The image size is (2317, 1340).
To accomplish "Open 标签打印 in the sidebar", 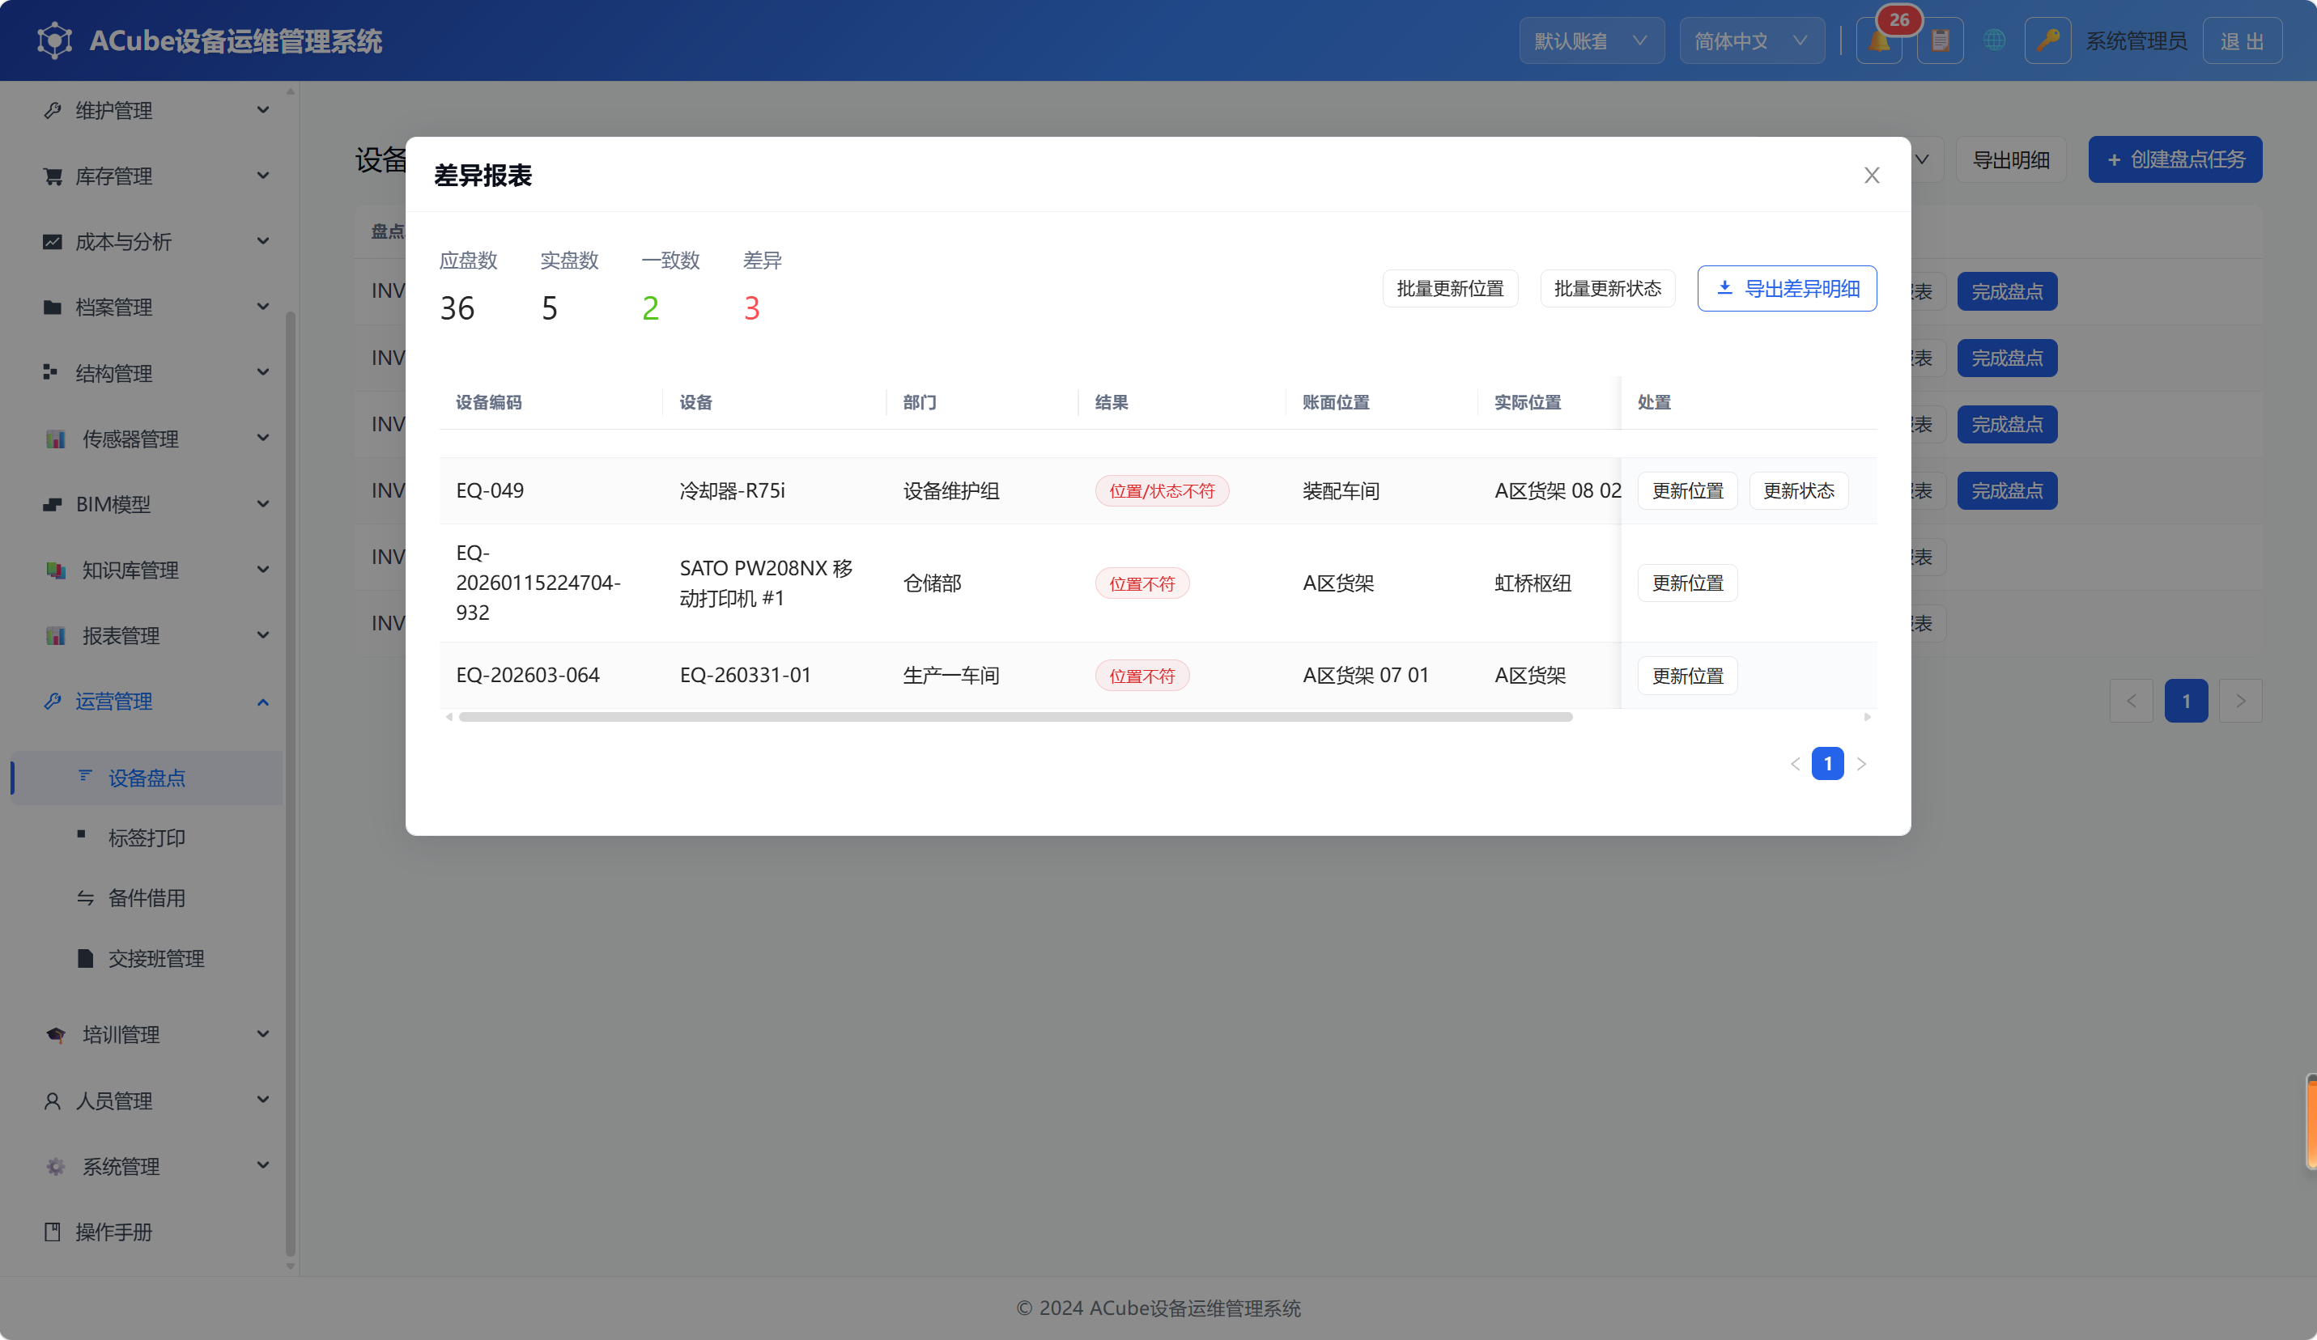I will tap(147, 838).
